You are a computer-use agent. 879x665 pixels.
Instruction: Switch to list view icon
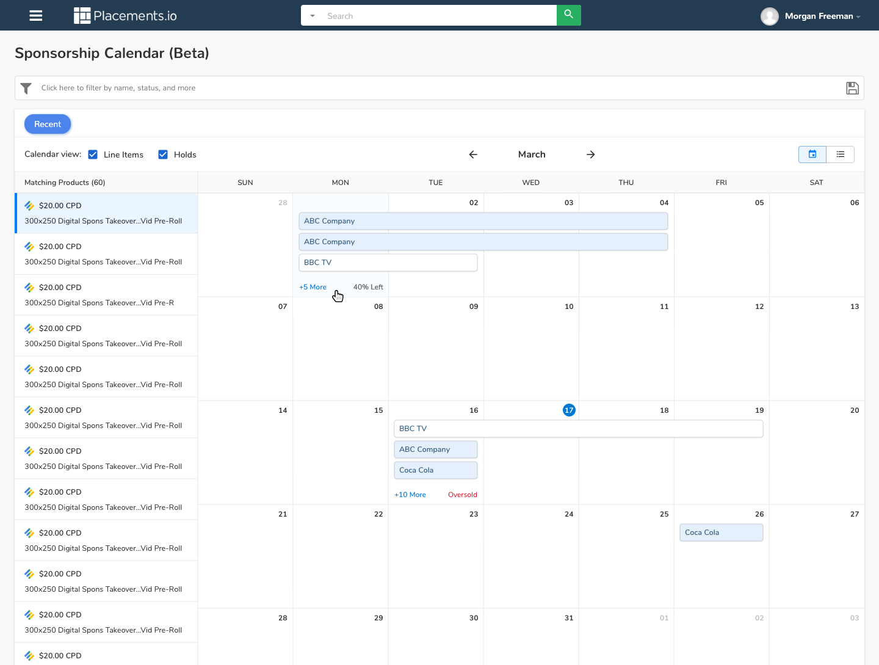coord(840,154)
